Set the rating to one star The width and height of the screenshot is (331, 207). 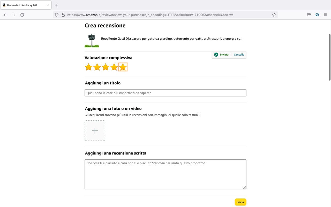89,67
